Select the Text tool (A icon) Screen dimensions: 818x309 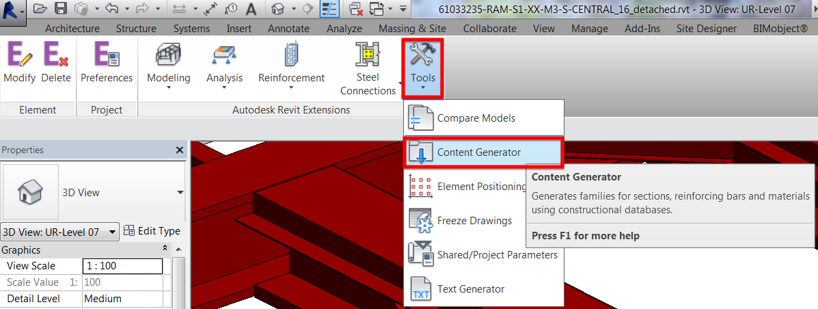pos(251,8)
